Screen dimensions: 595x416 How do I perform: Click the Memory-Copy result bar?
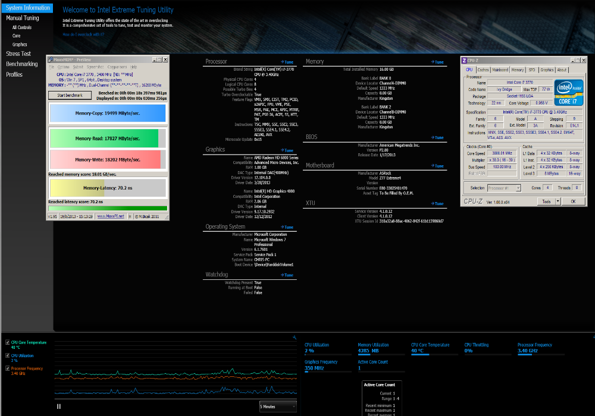pyautogui.click(x=108, y=114)
